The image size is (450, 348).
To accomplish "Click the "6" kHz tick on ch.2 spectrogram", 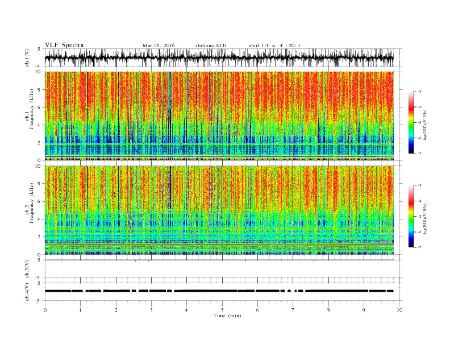I will pos(40,201).
